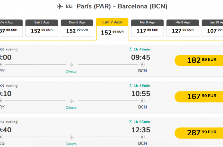The height and width of the screenshot is (147, 223).
Task: Click the outbound airplane icon next to Ida
Action: 60,6
